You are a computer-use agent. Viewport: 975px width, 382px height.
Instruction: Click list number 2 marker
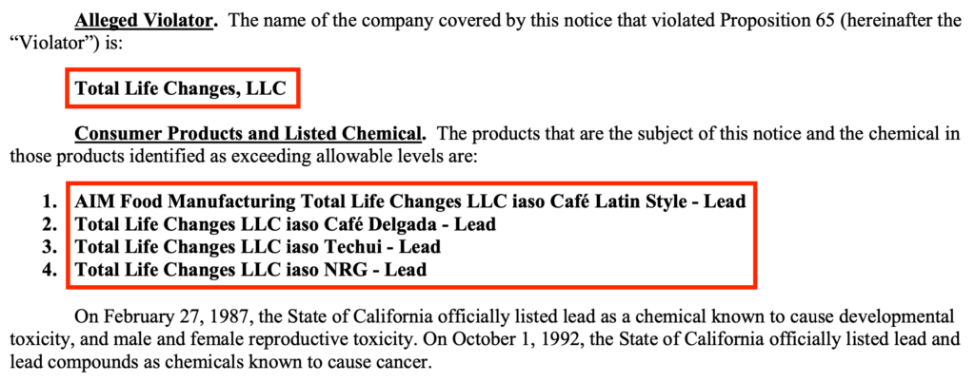click(x=50, y=224)
